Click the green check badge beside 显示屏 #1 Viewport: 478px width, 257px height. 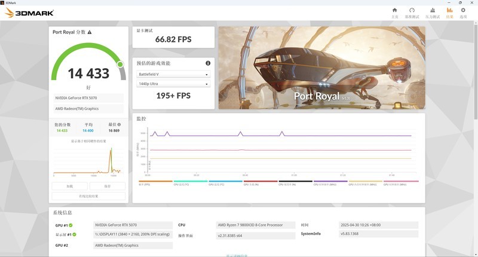[x=74, y=234]
